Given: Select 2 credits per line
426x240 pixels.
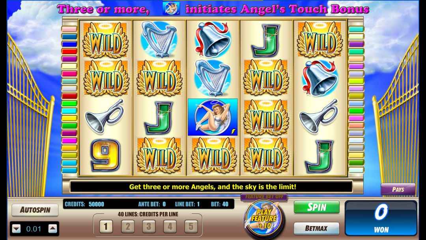Looking at the screenshot, I should (127, 226).
